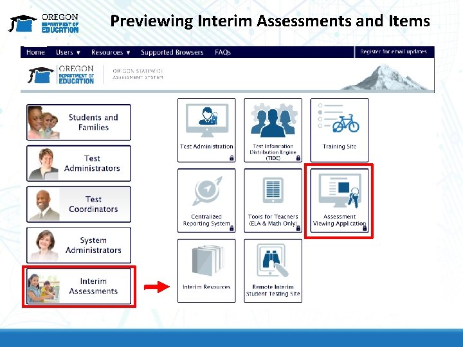Click Students and Families photo thumbnail
Viewport: 463px width, 347px height.
44,123
